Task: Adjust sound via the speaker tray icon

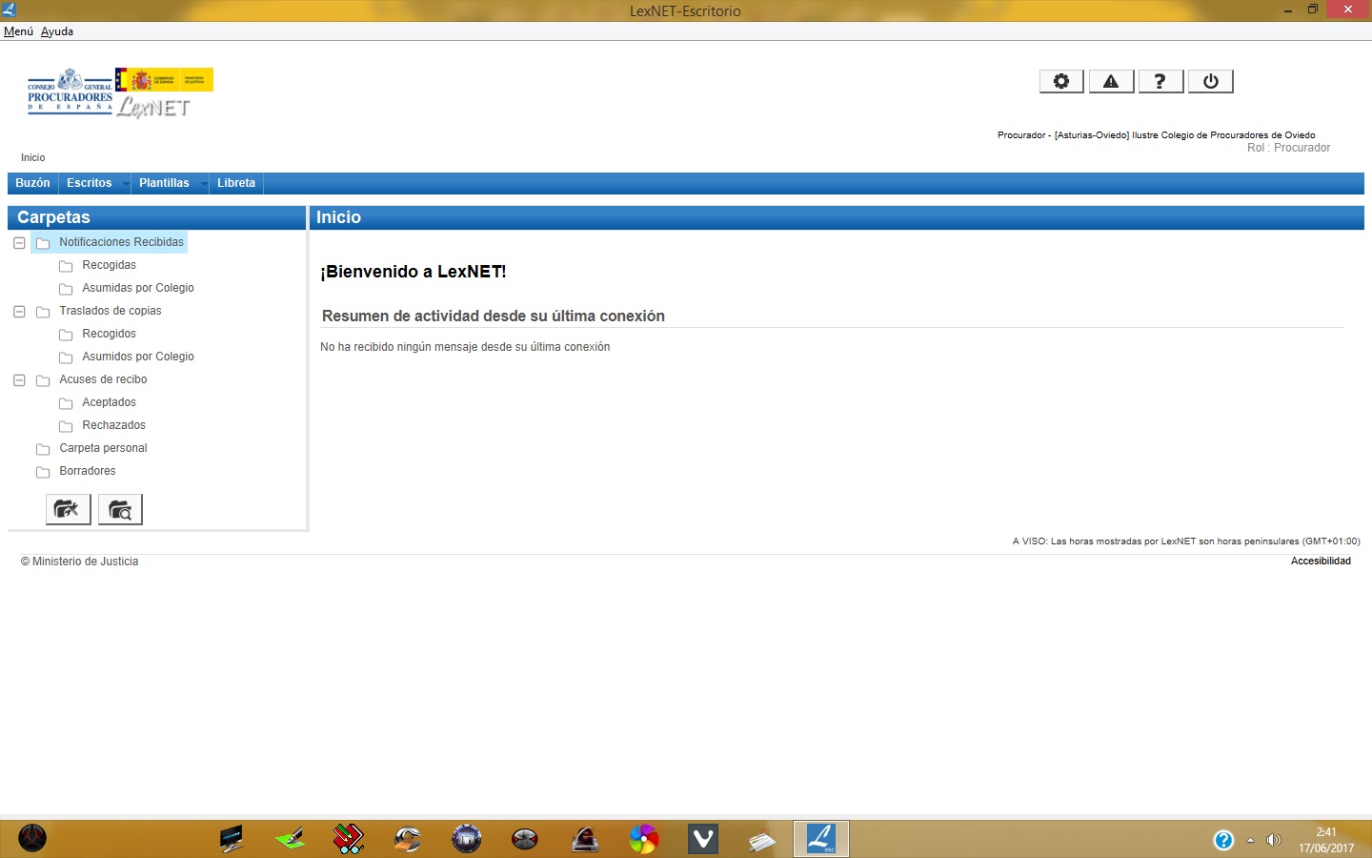Action: (x=1274, y=840)
